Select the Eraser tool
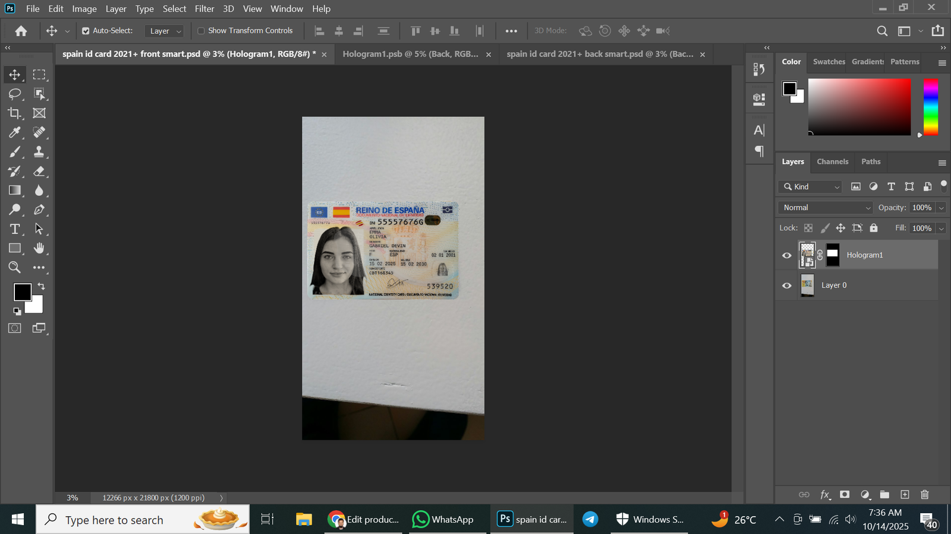Image resolution: width=951 pixels, height=534 pixels. click(39, 171)
